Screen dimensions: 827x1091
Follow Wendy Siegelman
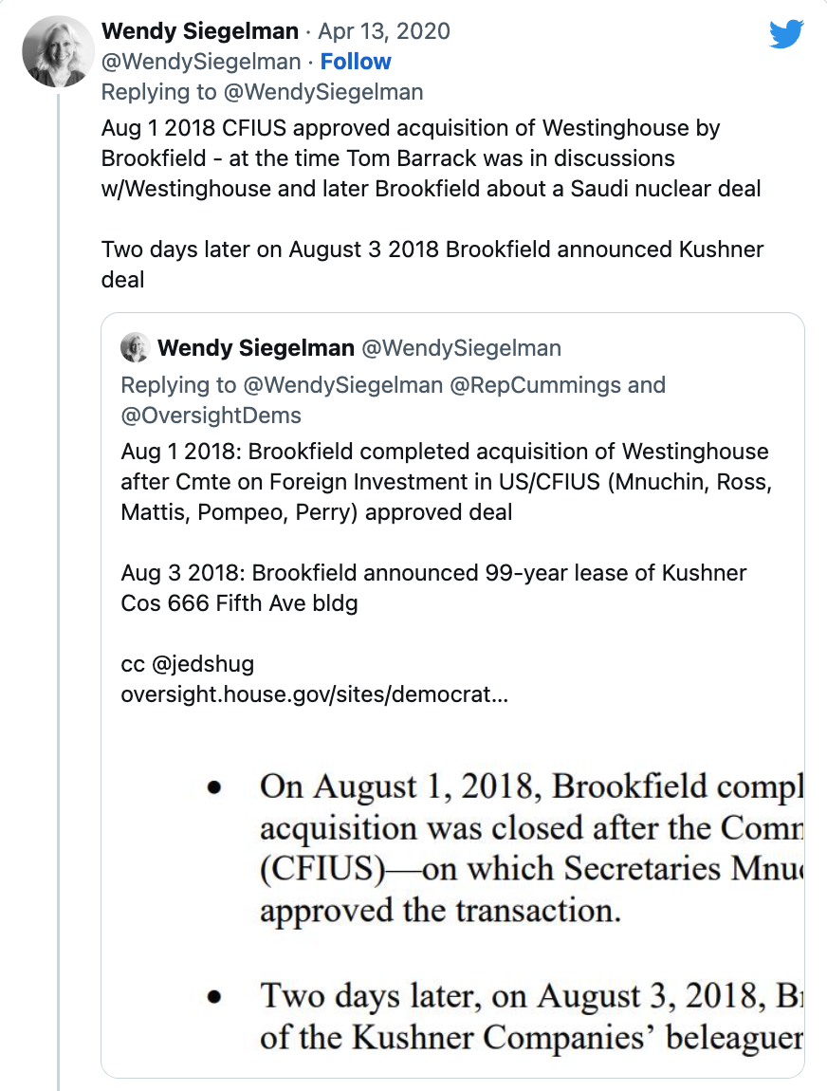pos(356,62)
